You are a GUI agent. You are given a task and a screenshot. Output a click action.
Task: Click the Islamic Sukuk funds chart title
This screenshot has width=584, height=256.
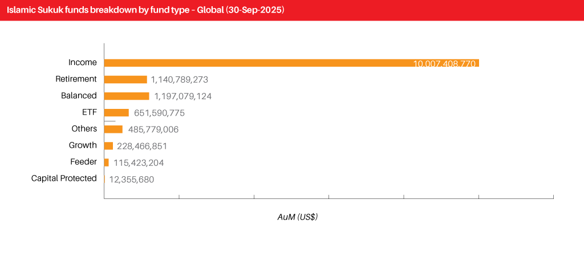coord(146,10)
